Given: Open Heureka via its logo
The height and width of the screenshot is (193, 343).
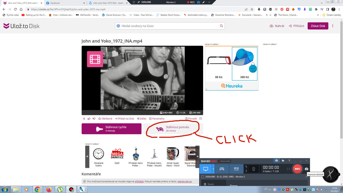Looking at the screenshot, I should [232, 86].
